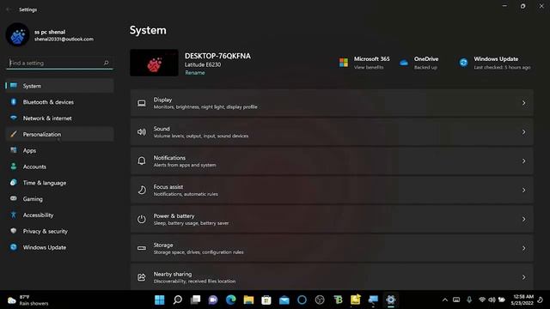Click the user profile avatar
Viewport: 550px width, 309px height.
pos(17,35)
